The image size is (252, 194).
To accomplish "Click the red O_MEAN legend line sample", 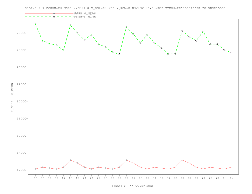I will coord(49,13).
